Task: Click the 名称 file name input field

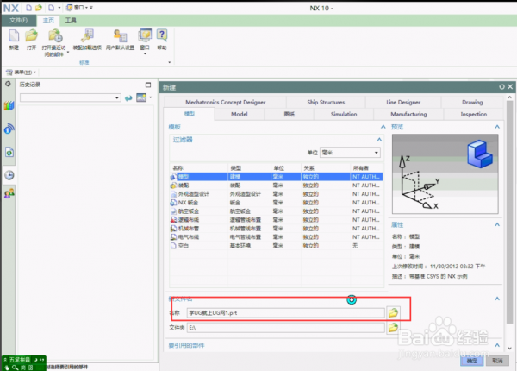Action: tap(285, 313)
